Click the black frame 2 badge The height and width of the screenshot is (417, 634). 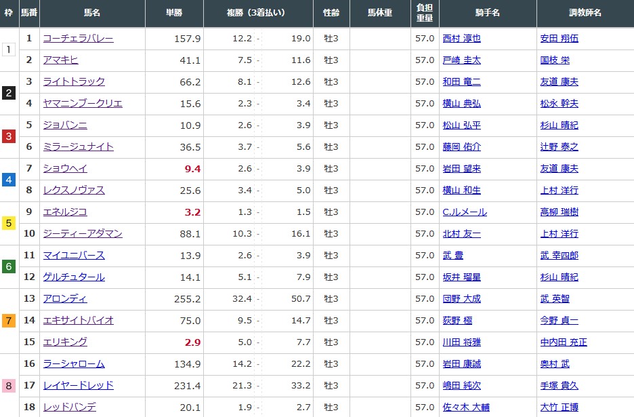tap(9, 93)
